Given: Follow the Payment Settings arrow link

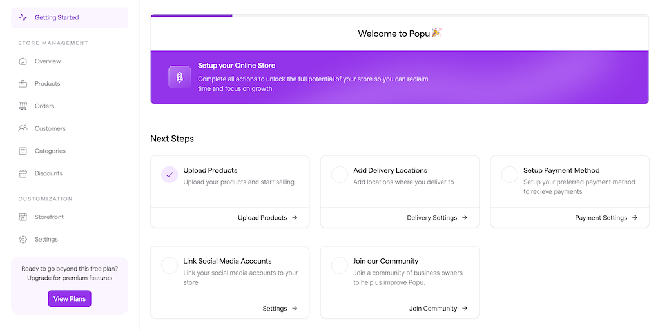Looking at the screenshot, I should coord(607,218).
